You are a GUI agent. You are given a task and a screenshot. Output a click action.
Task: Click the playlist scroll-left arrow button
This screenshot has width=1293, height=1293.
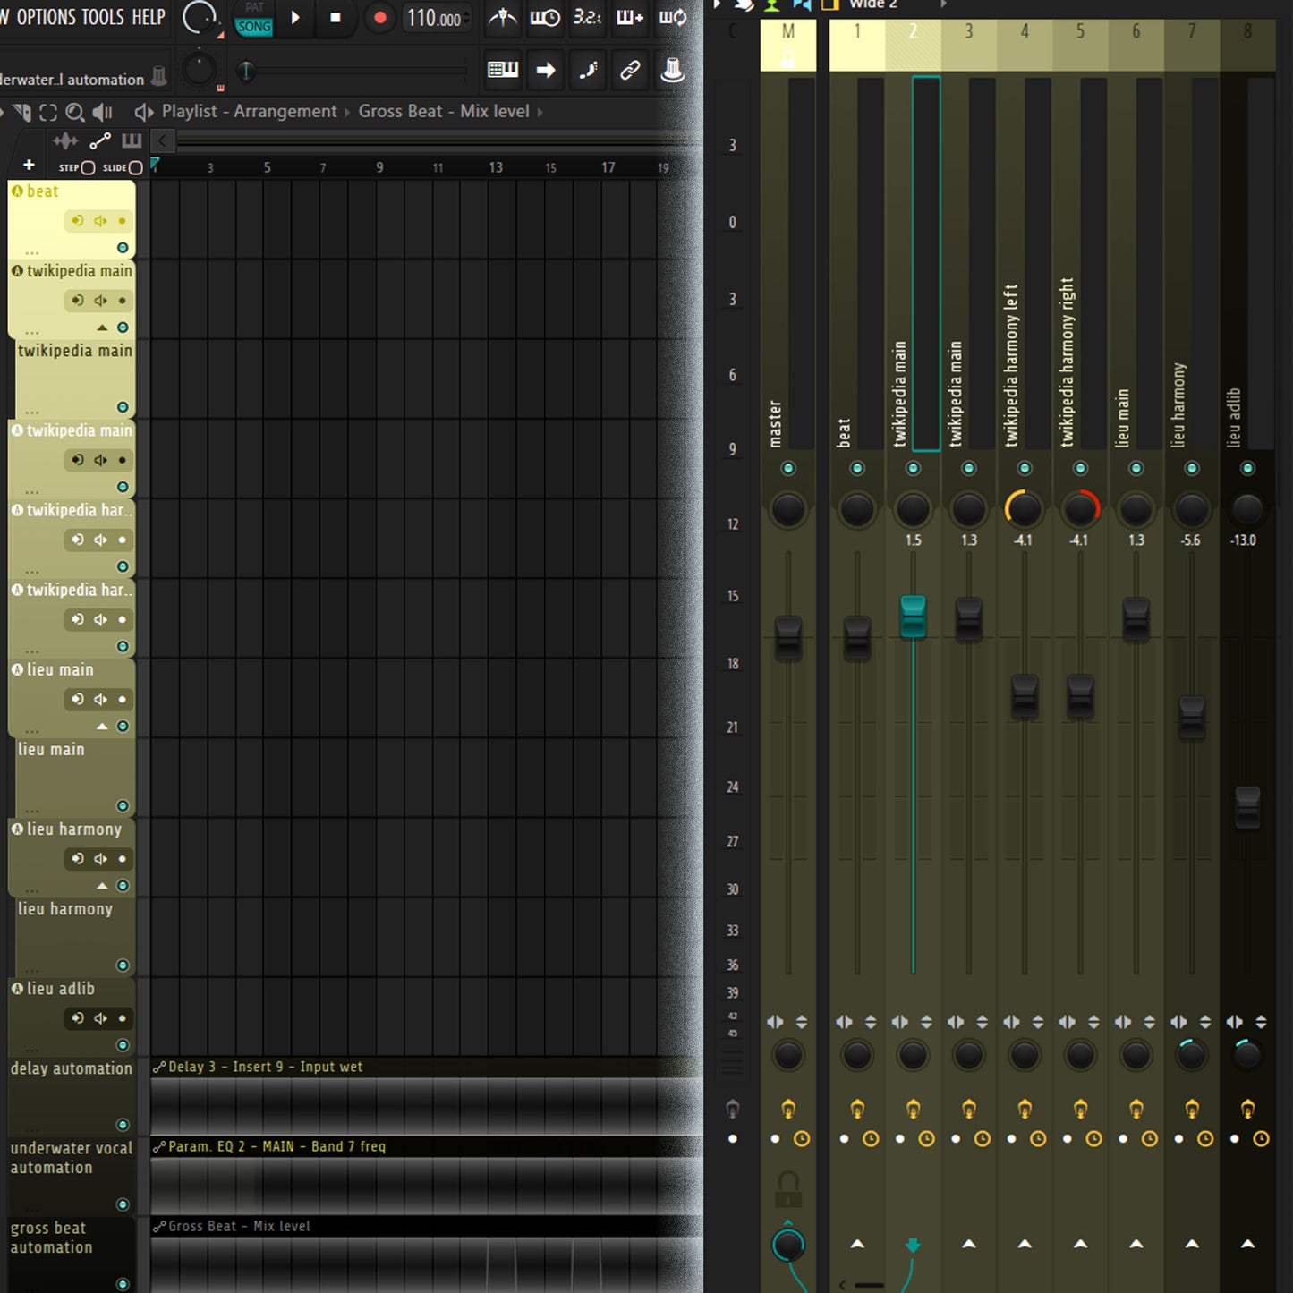pyautogui.click(x=162, y=140)
